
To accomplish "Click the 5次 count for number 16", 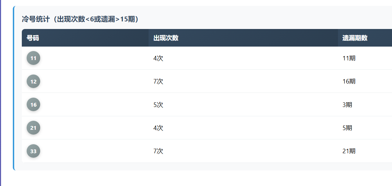I will (x=158, y=105).
